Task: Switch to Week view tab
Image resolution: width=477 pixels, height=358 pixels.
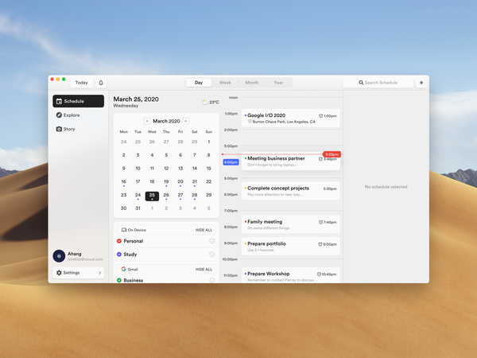Action: tap(225, 83)
